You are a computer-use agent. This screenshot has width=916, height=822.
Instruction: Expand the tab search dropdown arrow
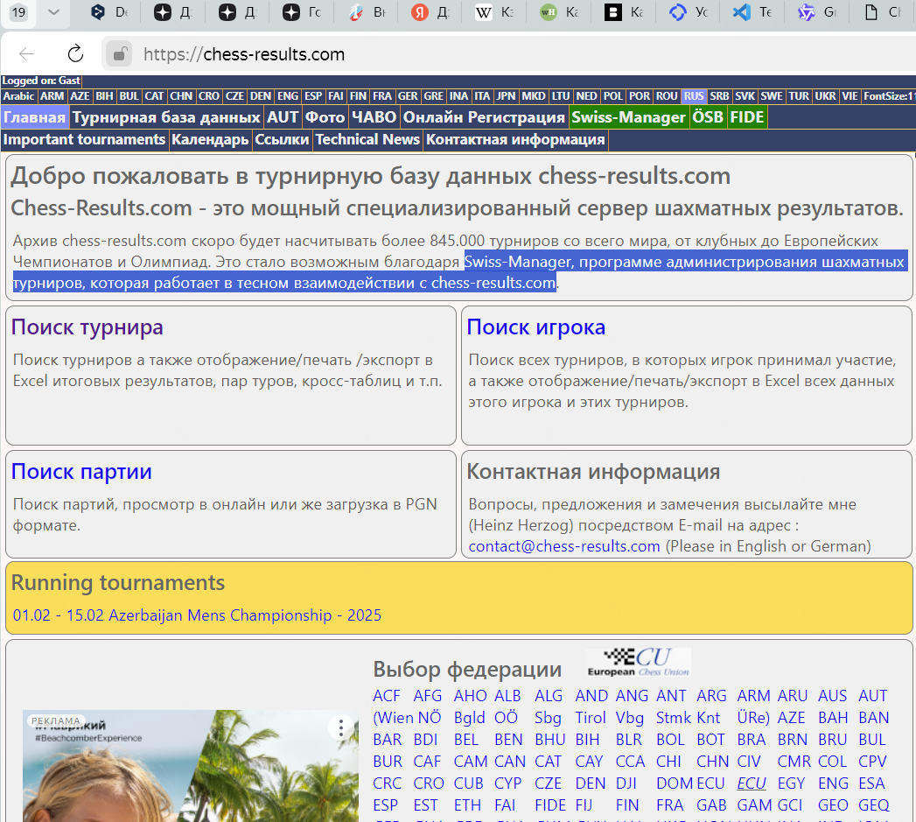pos(53,11)
